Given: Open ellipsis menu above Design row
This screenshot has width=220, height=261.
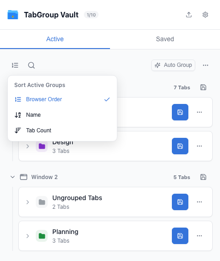Looking at the screenshot, I should click(199, 112).
